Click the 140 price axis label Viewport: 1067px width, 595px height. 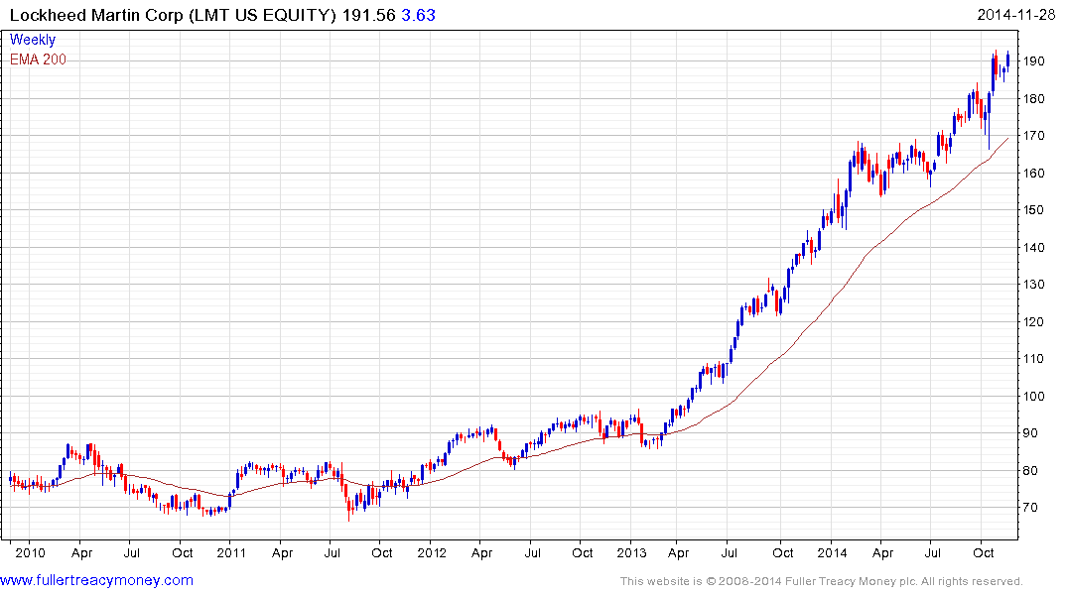1033,247
